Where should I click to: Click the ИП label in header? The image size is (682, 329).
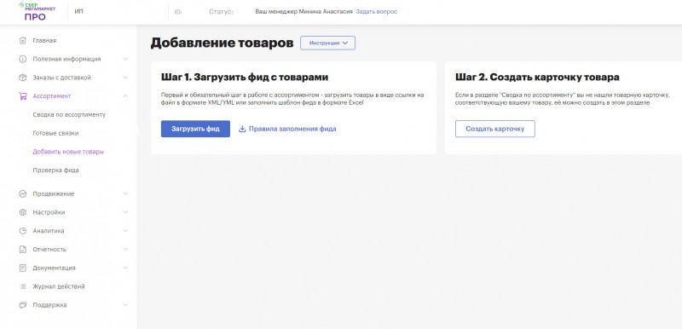click(x=78, y=12)
